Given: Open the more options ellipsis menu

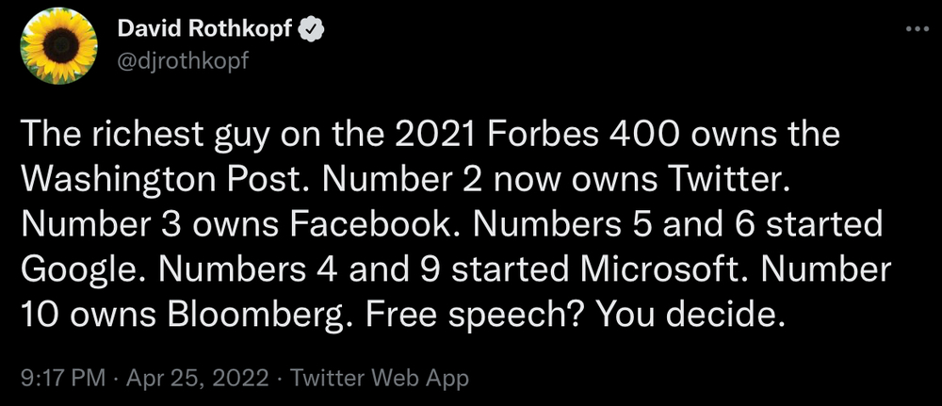Looking at the screenshot, I should click(x=916, y=29).
